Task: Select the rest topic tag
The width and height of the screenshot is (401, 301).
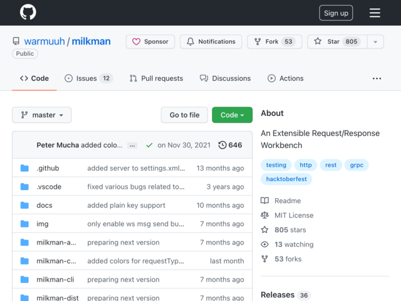Action: pyautogui.click(x=331, y=165)
